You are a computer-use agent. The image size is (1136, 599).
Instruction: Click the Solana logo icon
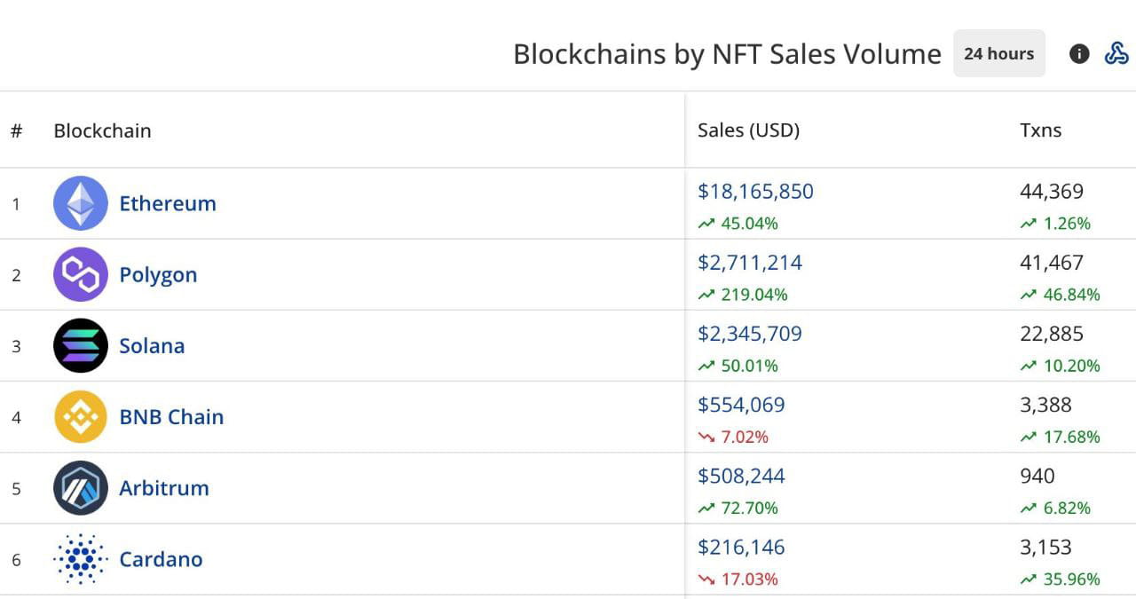80,345
